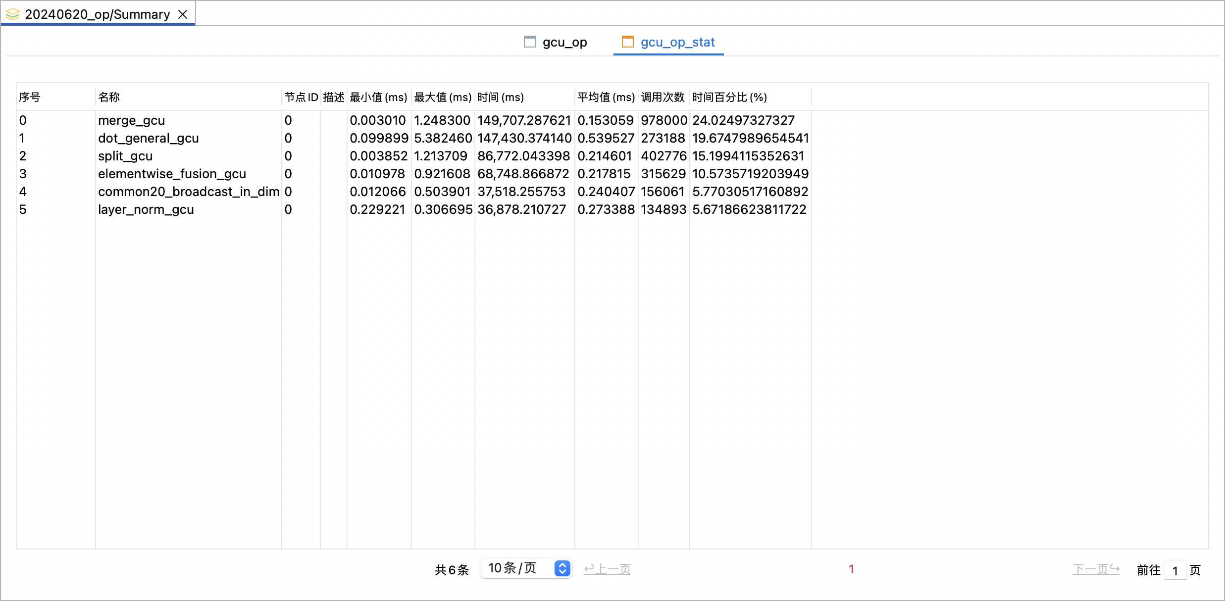The width and height of the screenshot is (1225, 601).
Task: Sort by the 名称 column header
Action: coord(109,97)
